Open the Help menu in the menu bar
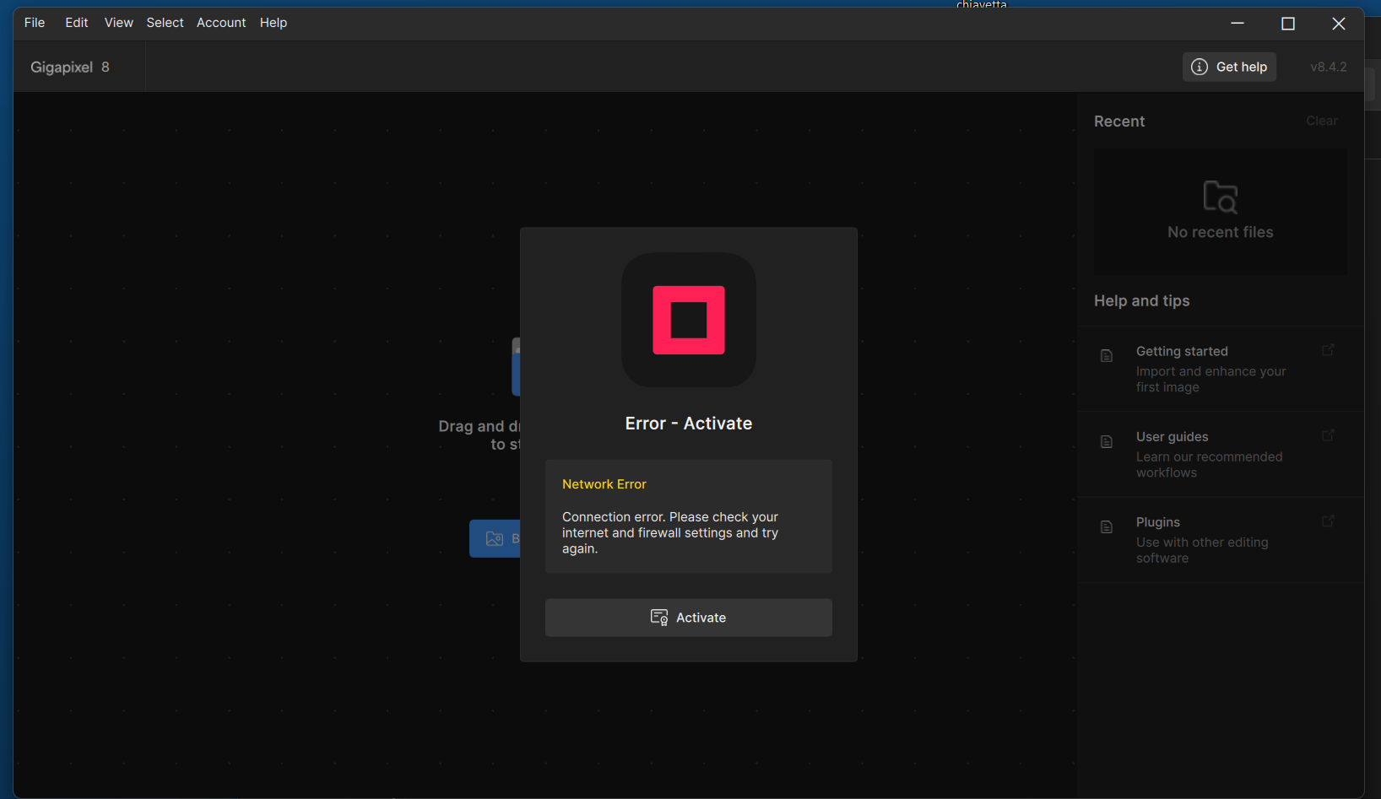 [273, 23]
